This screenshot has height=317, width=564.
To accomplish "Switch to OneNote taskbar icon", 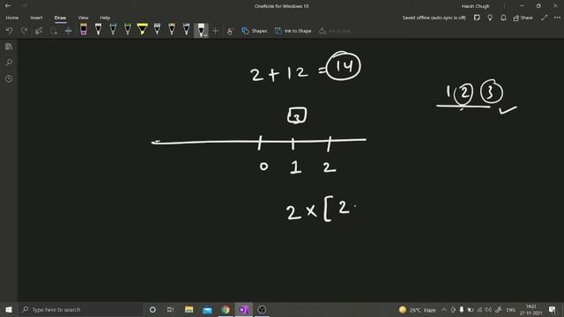I will pos(243,309).
